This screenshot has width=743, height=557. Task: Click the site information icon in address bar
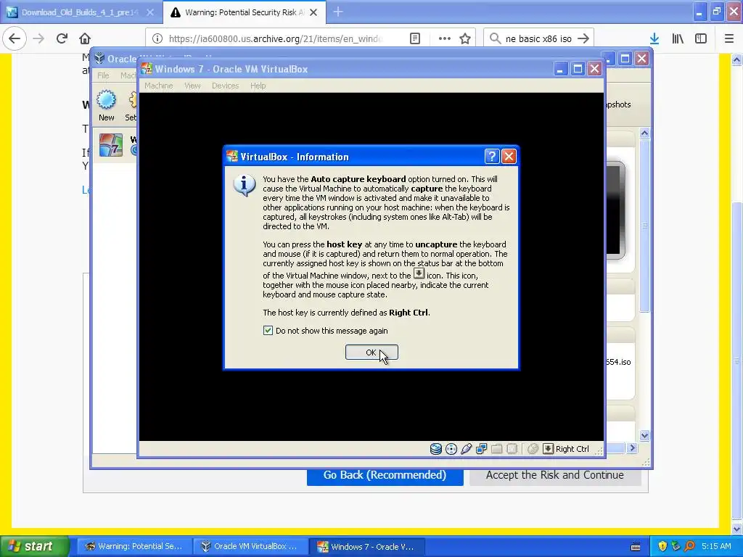[x=157, y=38]
